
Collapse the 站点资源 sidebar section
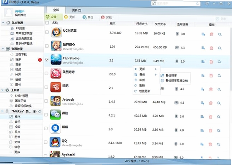[x=3, y=23]
